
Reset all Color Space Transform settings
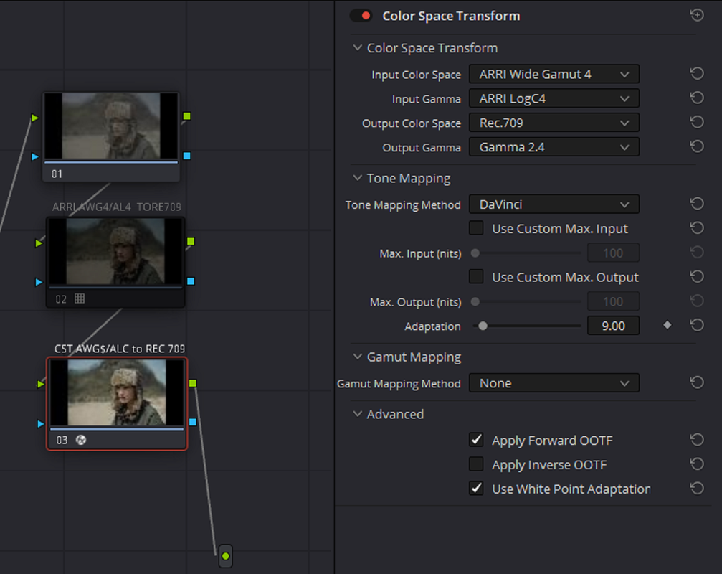(x=697, y=15)
